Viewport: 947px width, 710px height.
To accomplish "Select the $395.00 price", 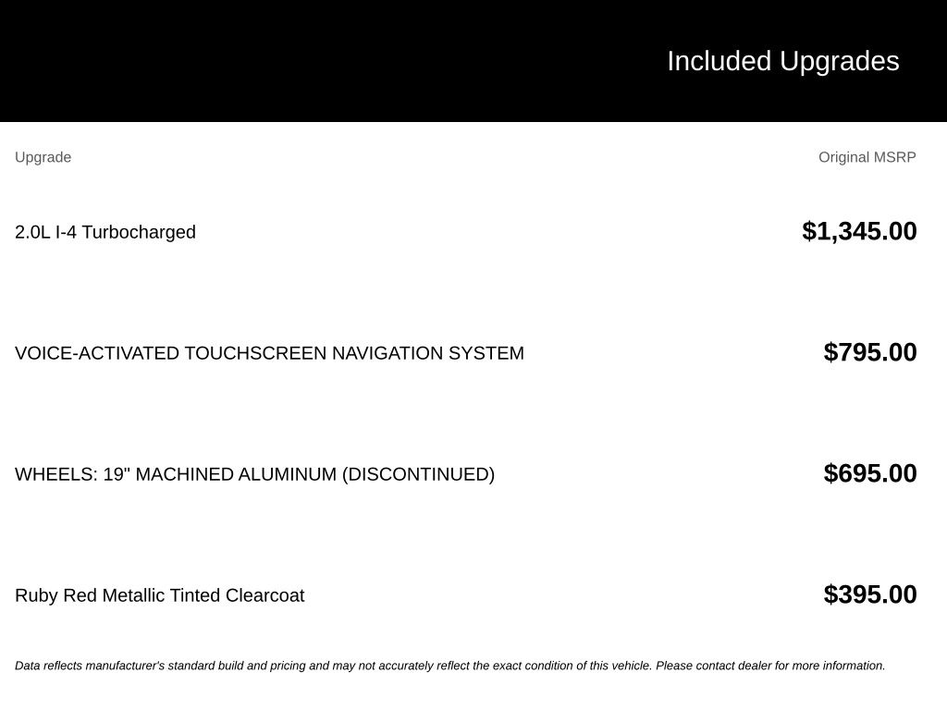I will tap(870, 594).
